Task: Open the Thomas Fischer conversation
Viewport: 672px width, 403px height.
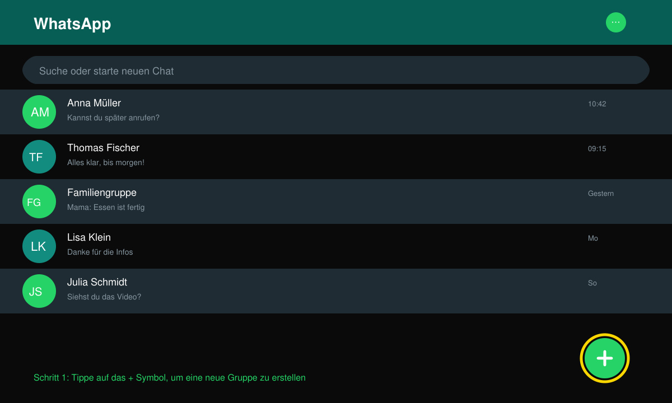Action: coord(336,157)
